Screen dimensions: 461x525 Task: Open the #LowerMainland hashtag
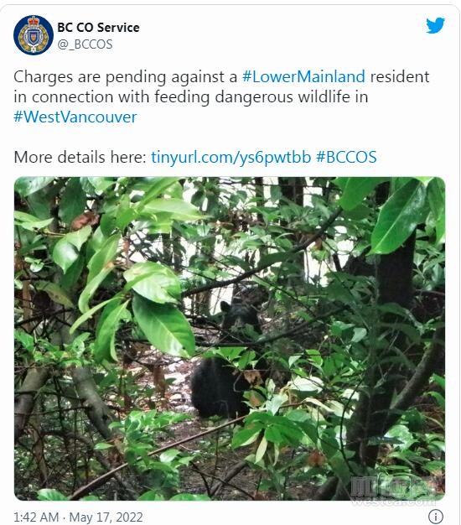303,76
